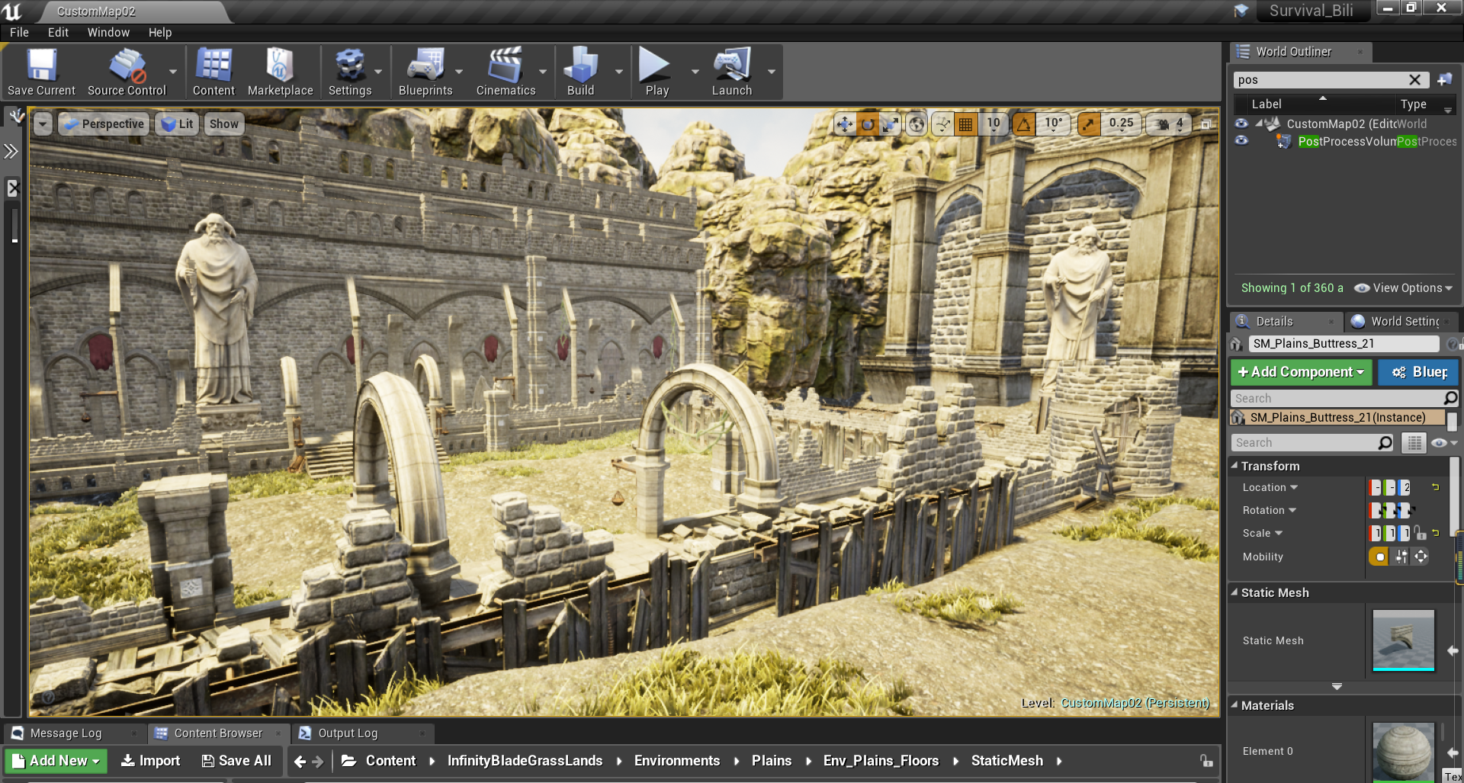Image resolution: width=1464 pixels, height=783 pixels.
Task: Click the search icon in component search
Action: pos(1450,398)
